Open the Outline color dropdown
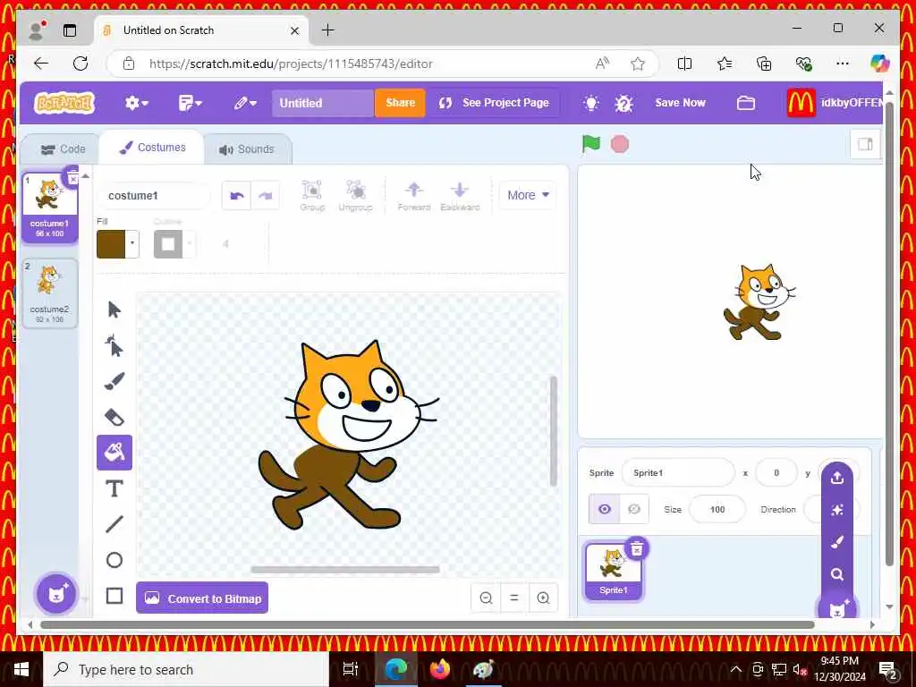Screen dimensions: 916x687 (x=190, y=243)
